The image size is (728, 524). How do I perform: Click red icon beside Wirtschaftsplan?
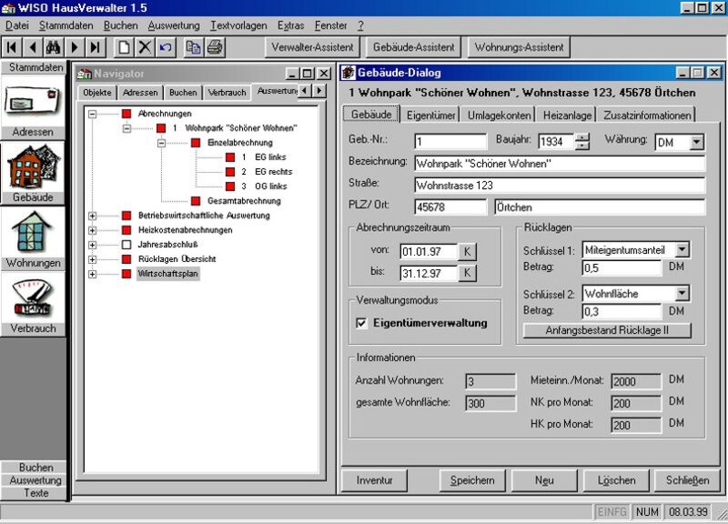[x=126, y=274]
